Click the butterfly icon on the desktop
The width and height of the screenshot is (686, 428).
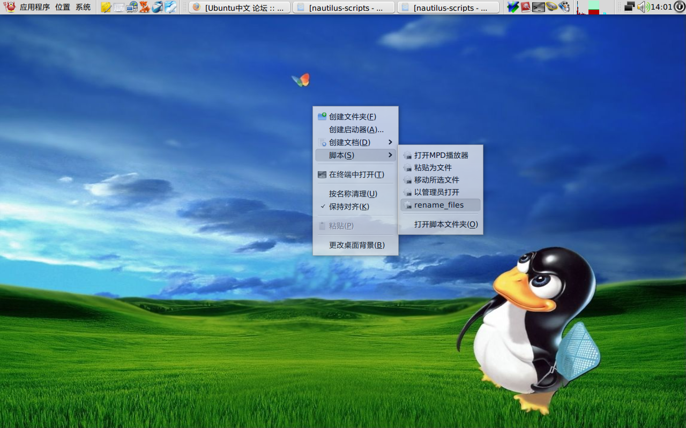tap(301, 80)
